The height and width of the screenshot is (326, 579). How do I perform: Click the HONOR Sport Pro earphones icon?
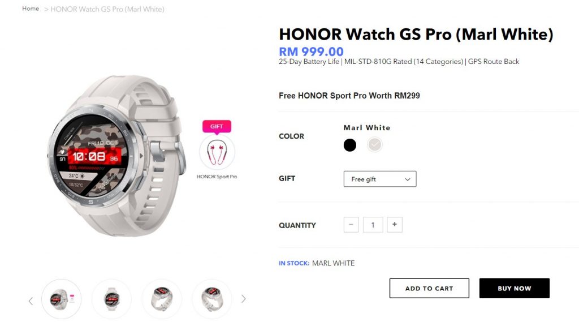click(x=217, y=152)
